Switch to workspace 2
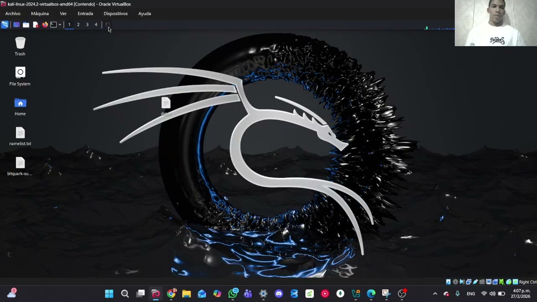Screen dimensions: 537x302 tap(78, 25)
